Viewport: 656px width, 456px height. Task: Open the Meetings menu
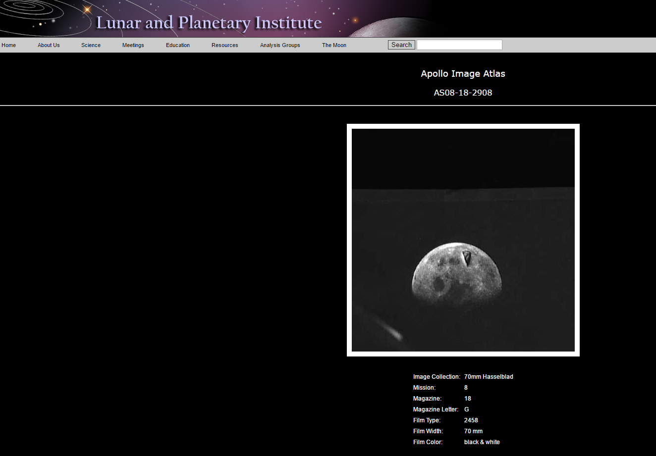pos(133,45)
